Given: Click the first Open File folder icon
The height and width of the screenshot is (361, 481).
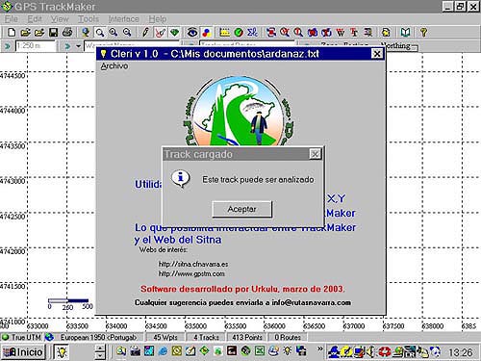Looking at the screenshot, I should point(25,33).
